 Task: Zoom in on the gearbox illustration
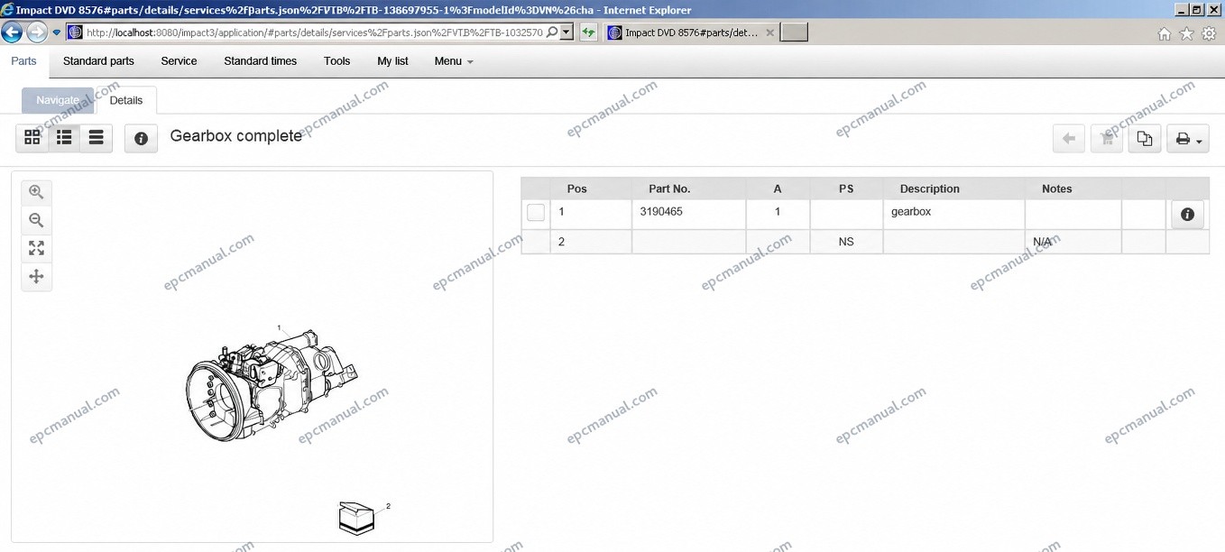36,192
